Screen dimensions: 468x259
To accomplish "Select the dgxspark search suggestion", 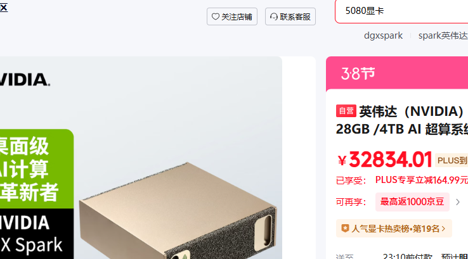I will click(383, 35).
